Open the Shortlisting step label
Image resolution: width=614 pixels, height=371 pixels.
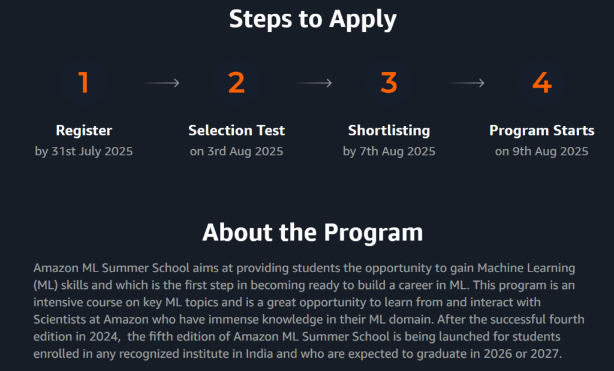point(389,130)
